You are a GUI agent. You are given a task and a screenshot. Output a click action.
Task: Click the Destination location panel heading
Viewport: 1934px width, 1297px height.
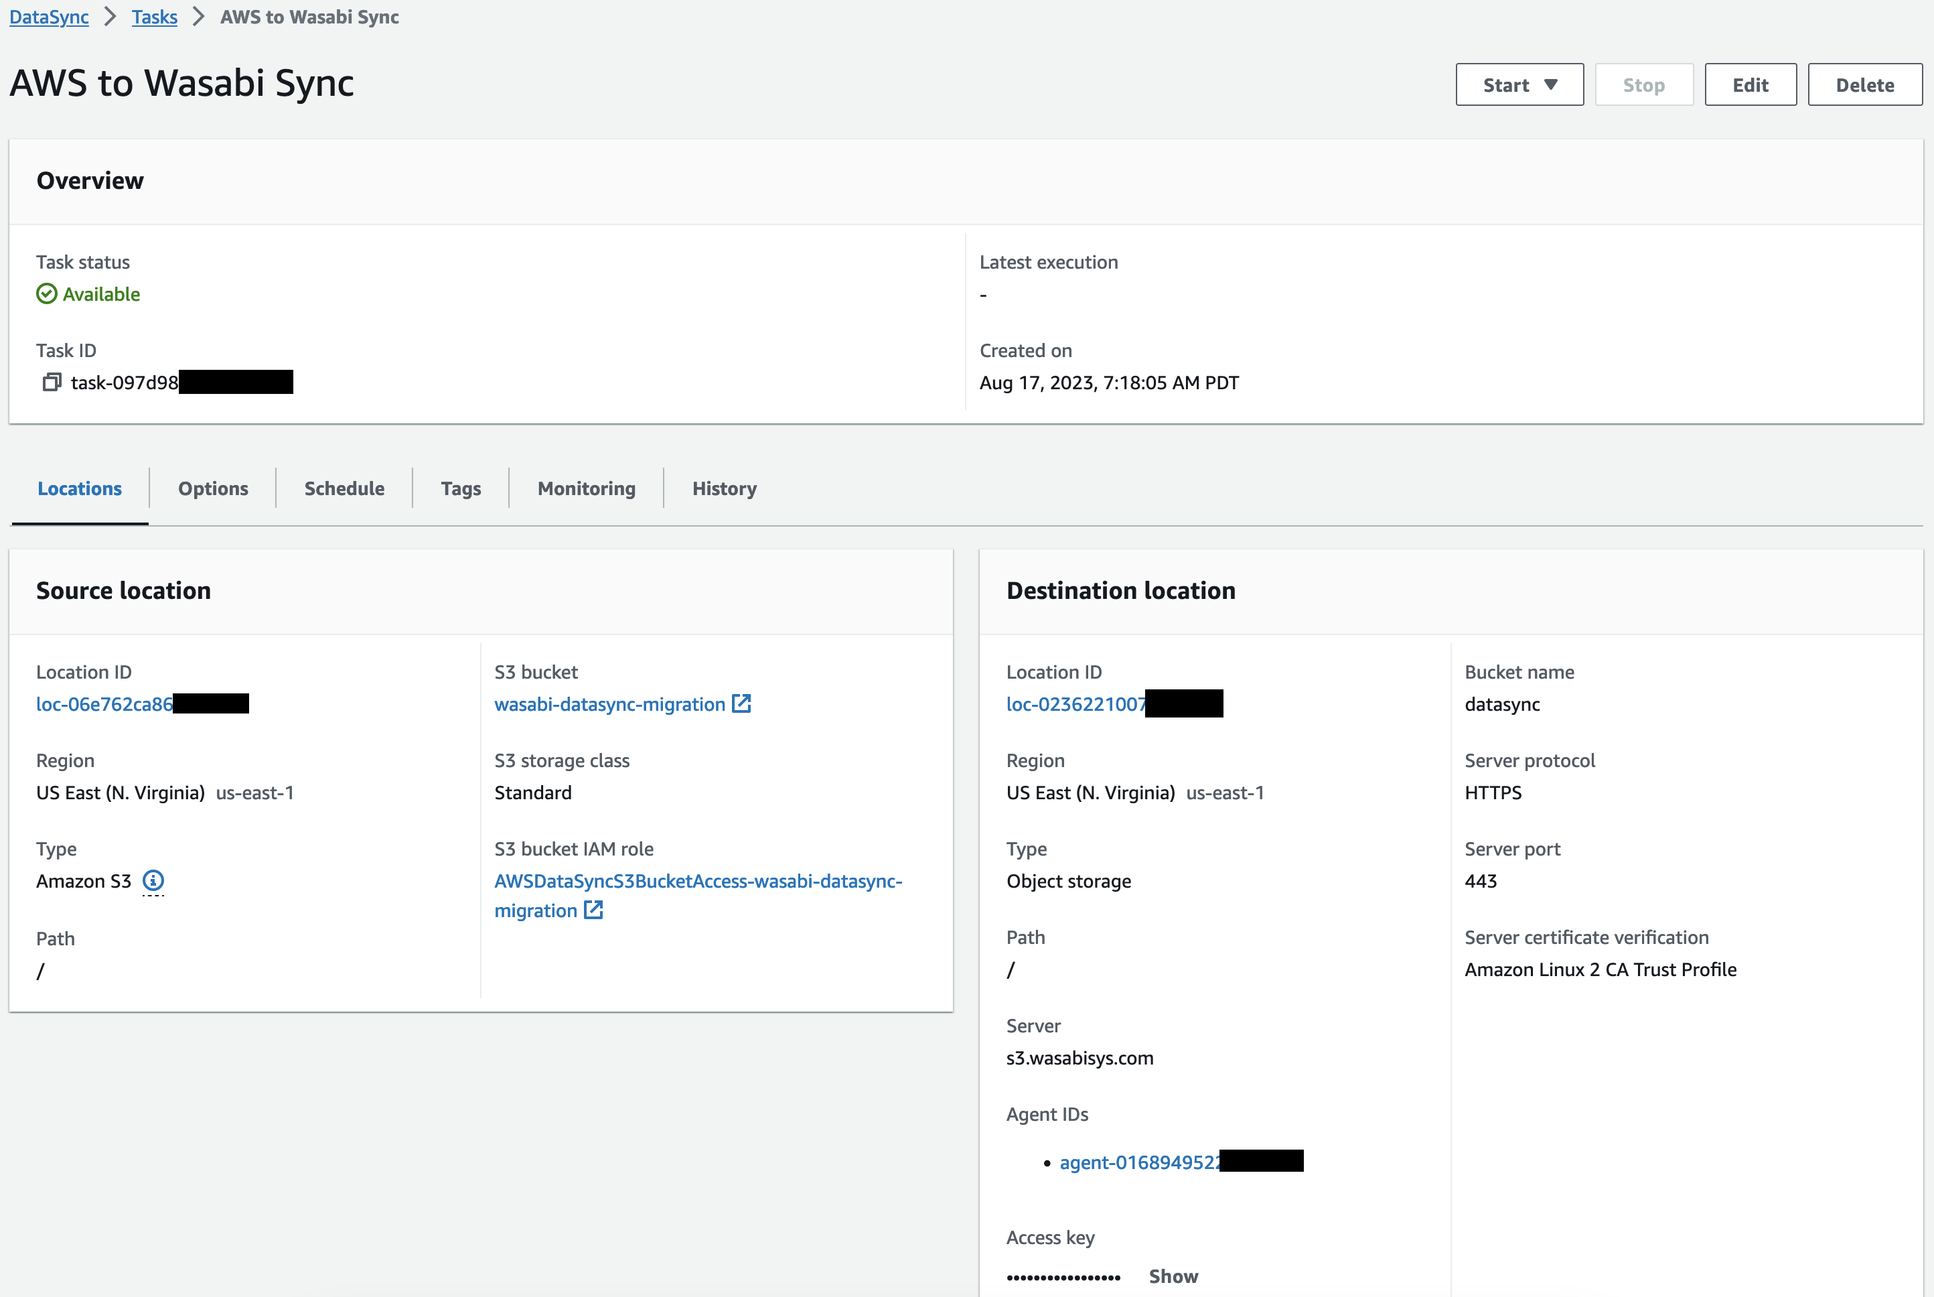pos(1121,591)
